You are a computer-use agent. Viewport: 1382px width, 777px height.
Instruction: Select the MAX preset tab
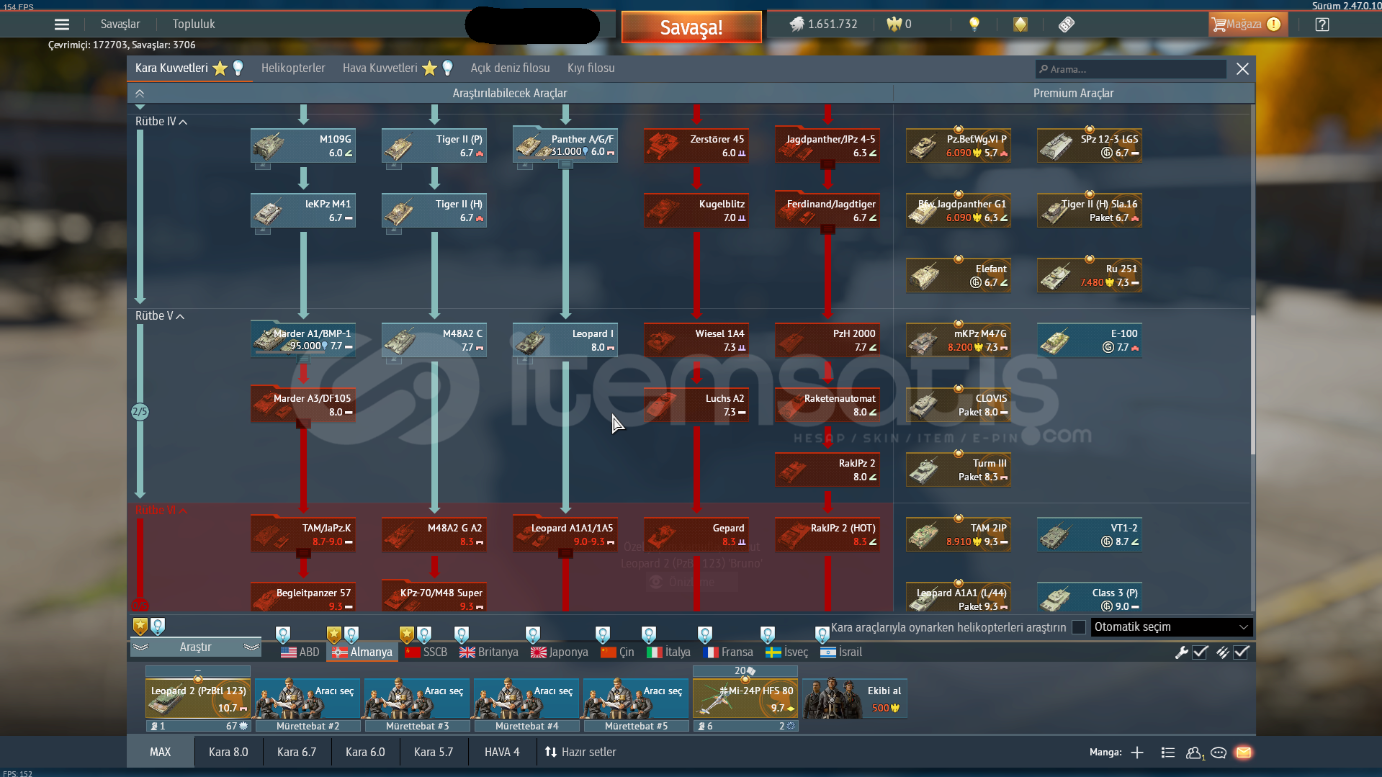(x=161, y=752)
